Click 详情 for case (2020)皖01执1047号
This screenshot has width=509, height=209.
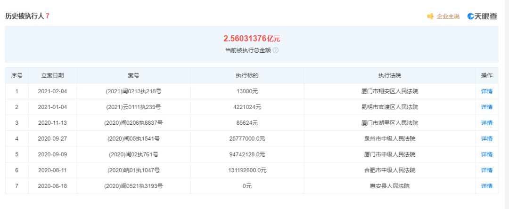click(x=486, y=170)
